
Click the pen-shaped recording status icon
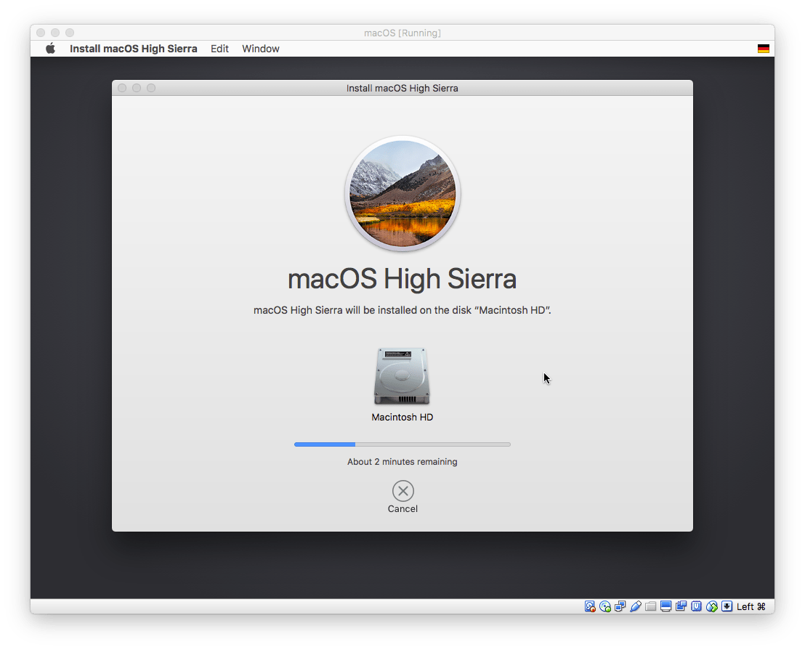[635, 606]
